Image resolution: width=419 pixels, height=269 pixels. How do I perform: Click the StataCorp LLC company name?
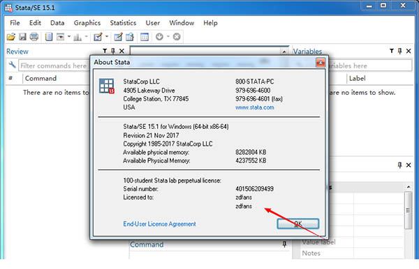[141, 82]
